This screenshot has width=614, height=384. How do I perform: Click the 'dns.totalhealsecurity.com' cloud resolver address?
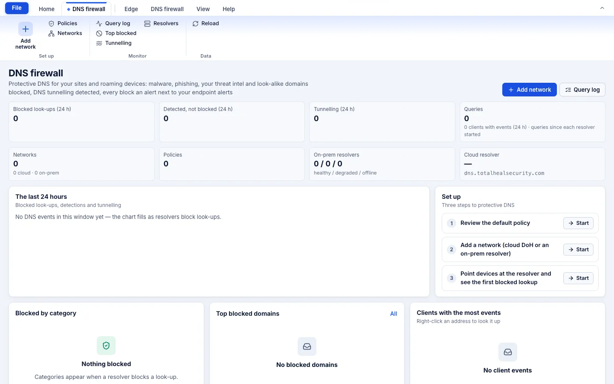[504, 173]
